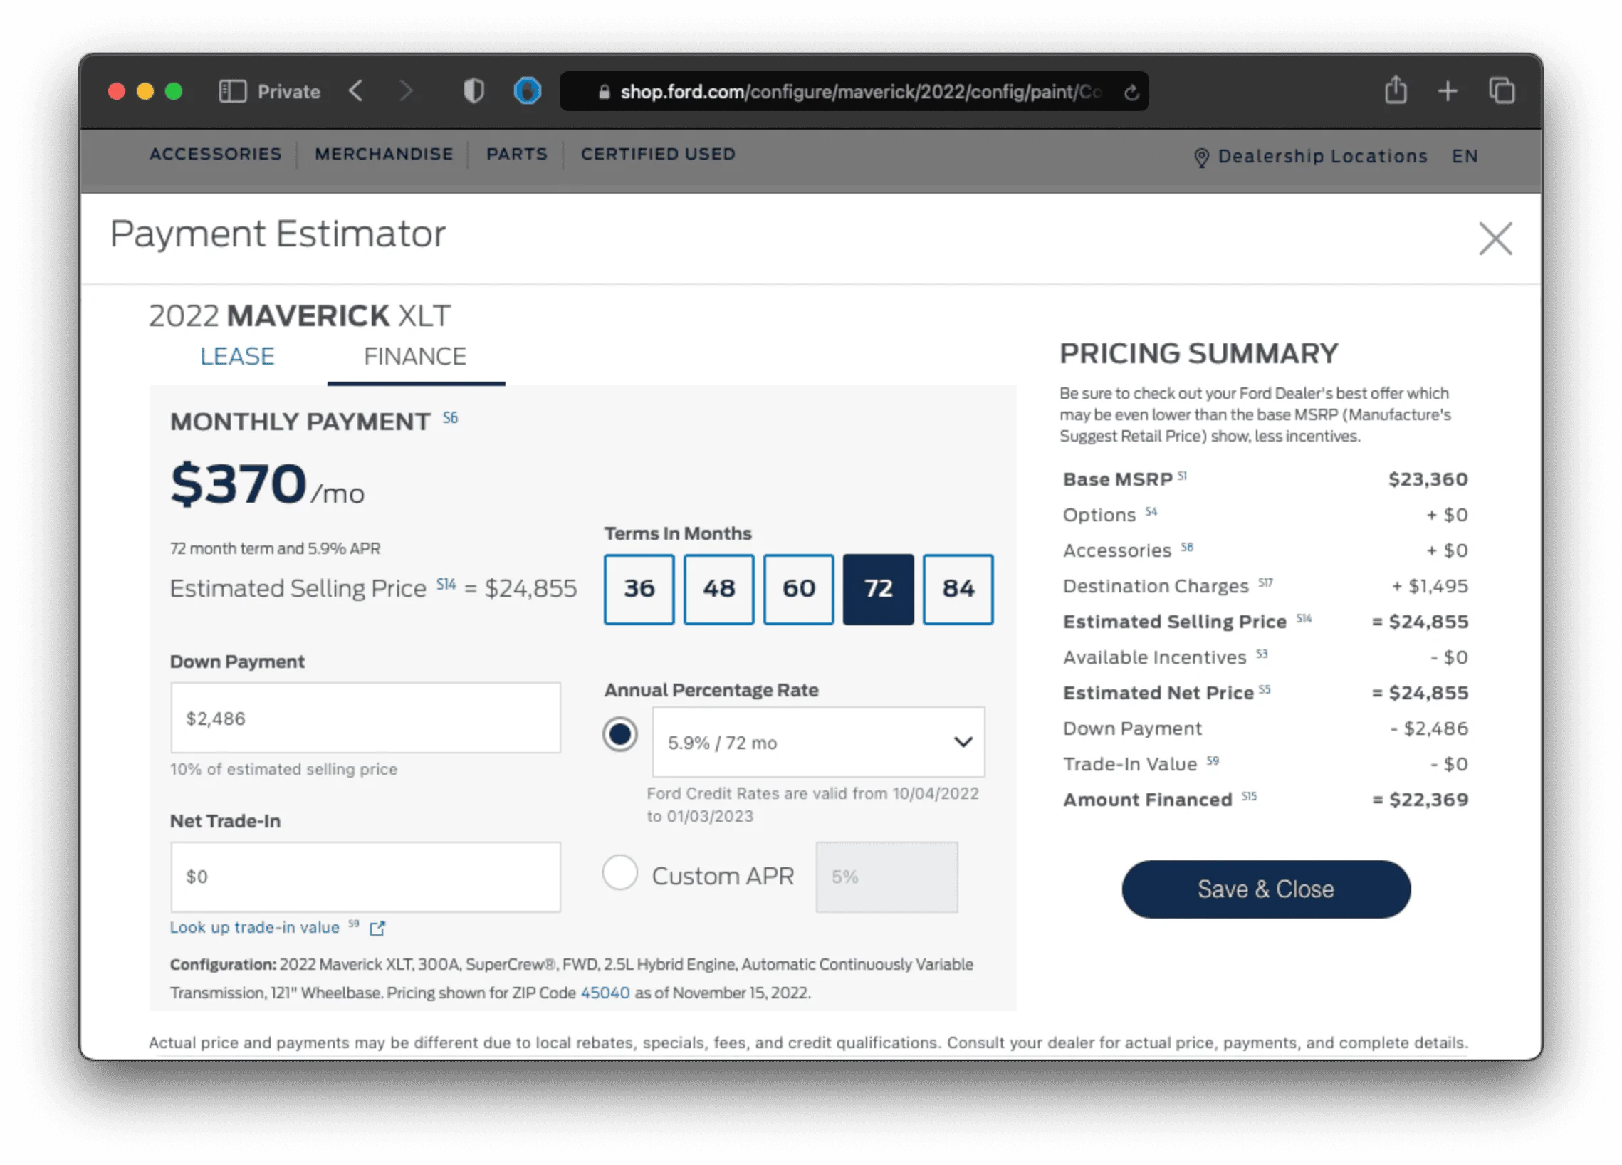This screenshot has height=1165, width=1622.
Task: Add a new tab with plus icon
Action: pyautogui.click(x=1448, y=92)
